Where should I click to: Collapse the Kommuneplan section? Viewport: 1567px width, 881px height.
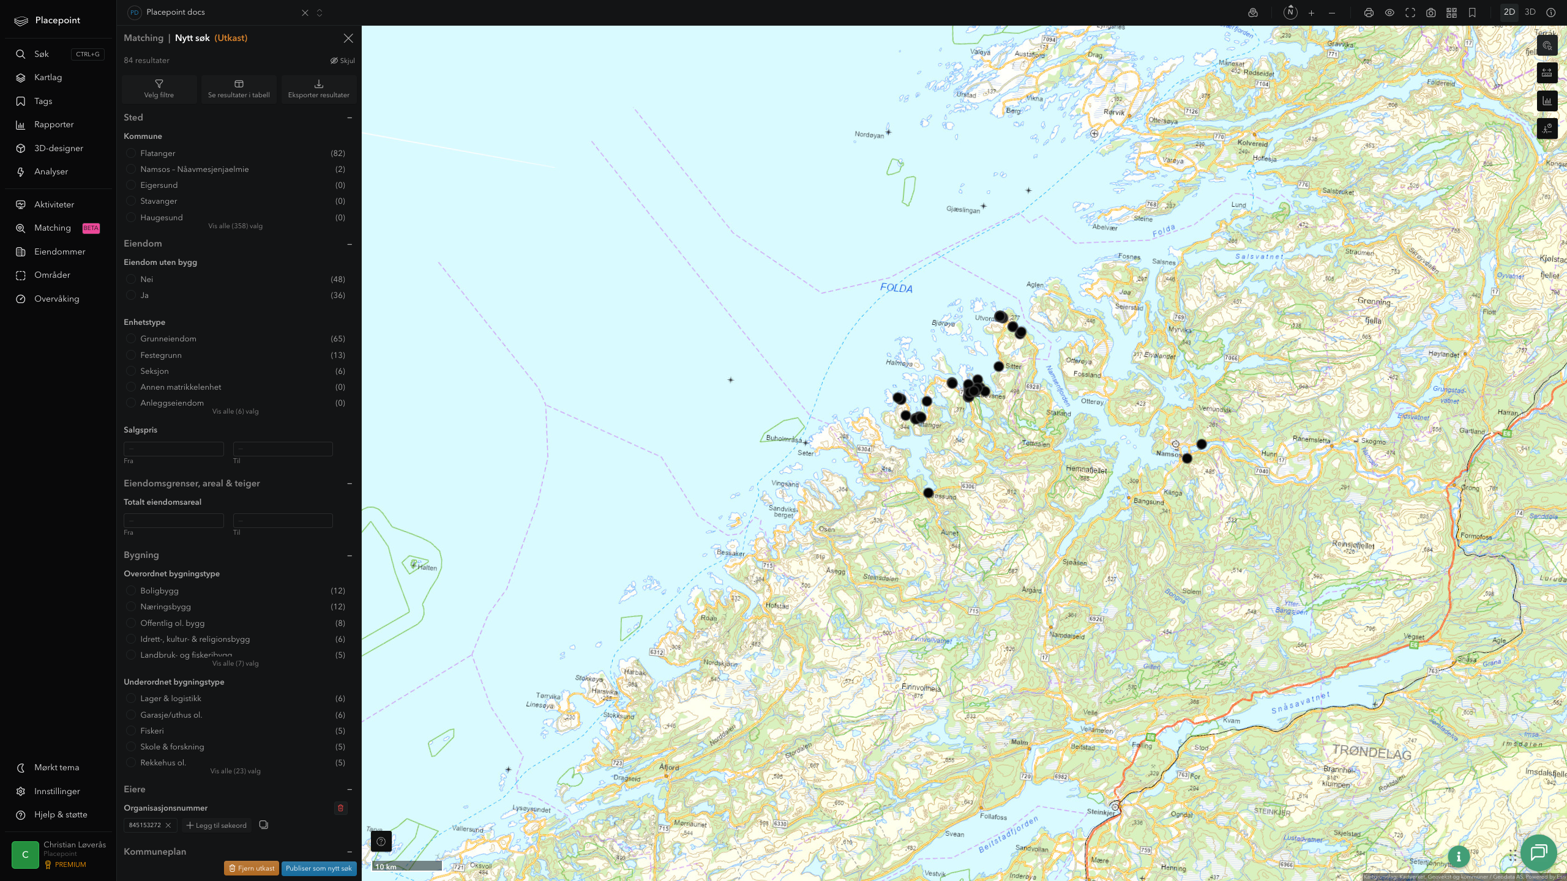pyautogui.click(x=350, y=852)
